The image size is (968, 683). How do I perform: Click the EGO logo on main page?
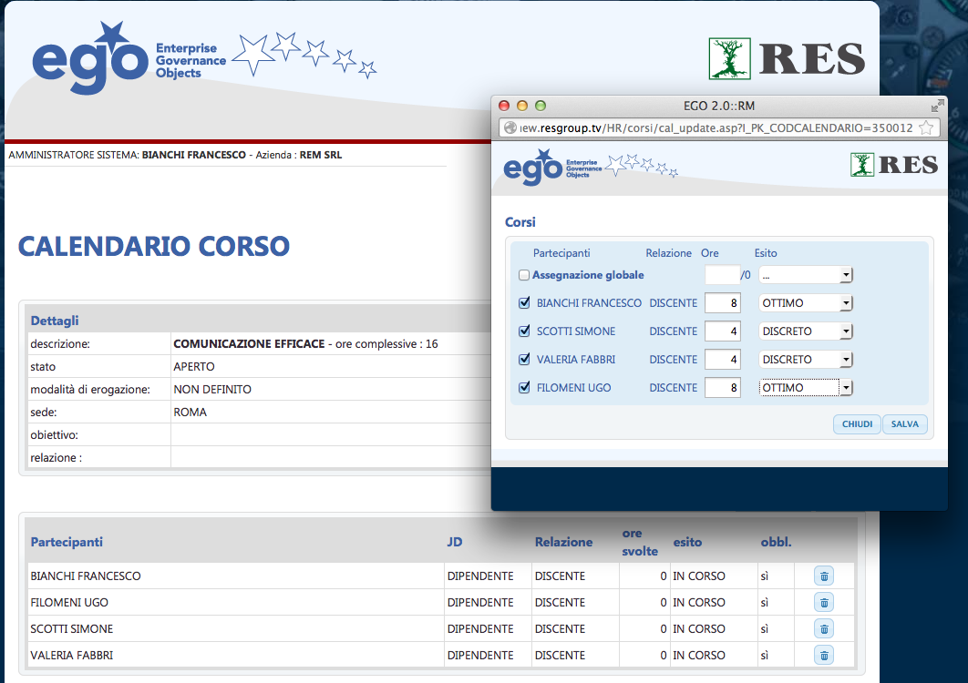(x=89, y=61)
